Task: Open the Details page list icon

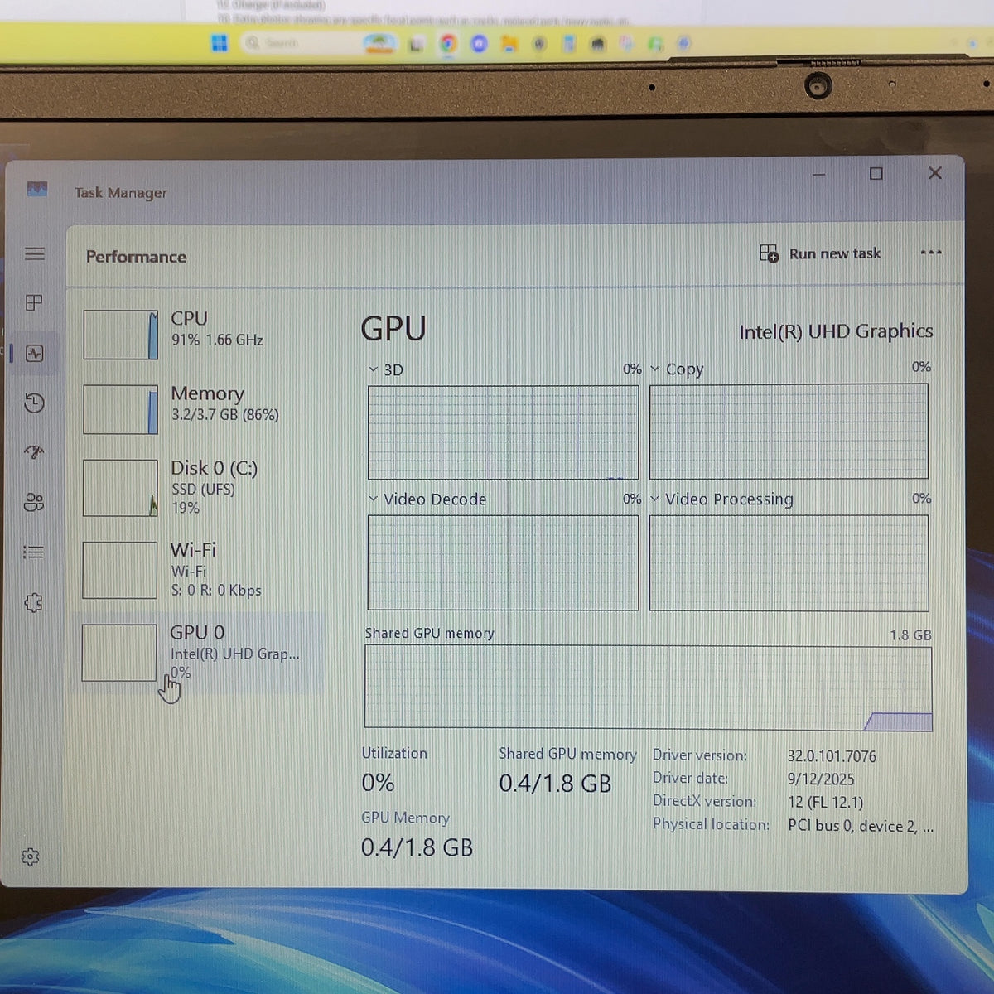Action: (x=34, y=552)
